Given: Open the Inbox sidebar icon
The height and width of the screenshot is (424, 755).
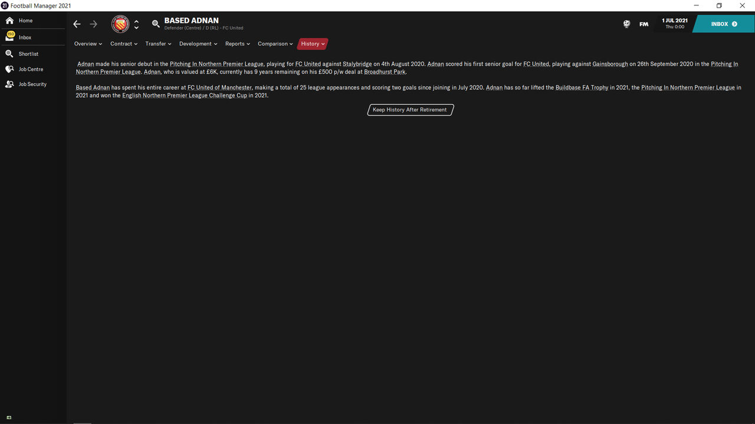Looking at the screenshot, I should (x=10, y=37).
